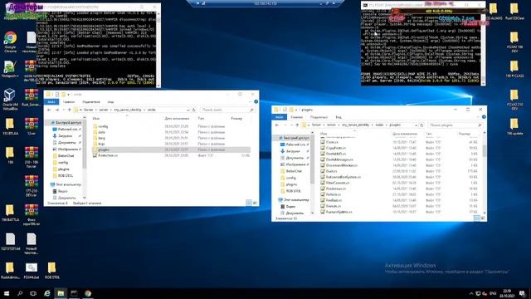Open recent locations dropdown in oxide window
The image size is (531, 299).
[64, 110]
